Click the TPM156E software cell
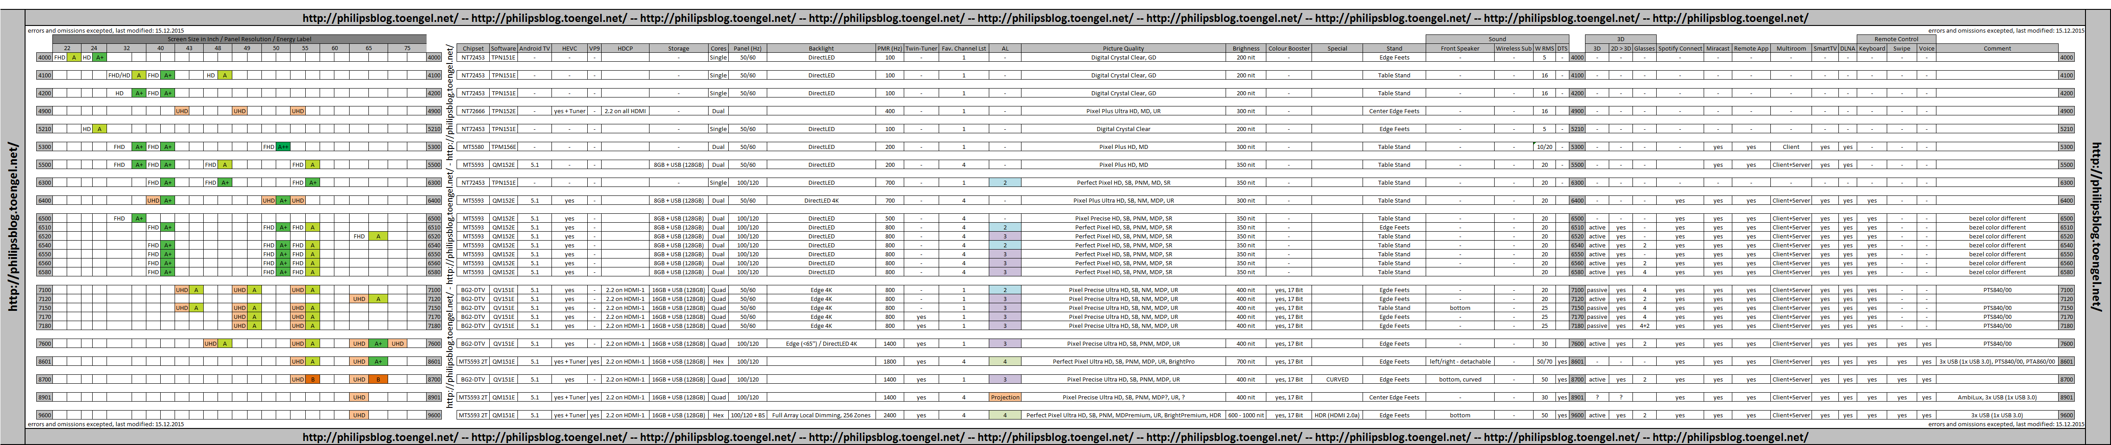This screenshot has width=2111, height=445. coord(503,147)
